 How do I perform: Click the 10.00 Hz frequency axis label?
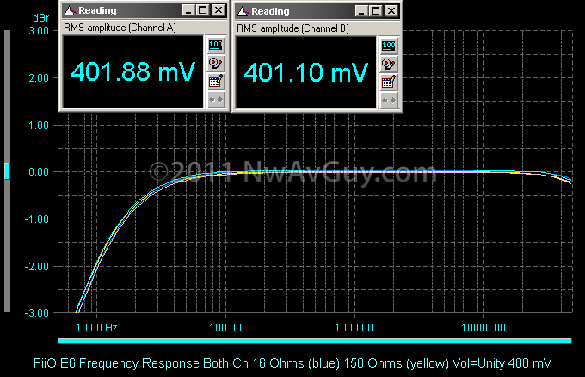tap(96, 328)
